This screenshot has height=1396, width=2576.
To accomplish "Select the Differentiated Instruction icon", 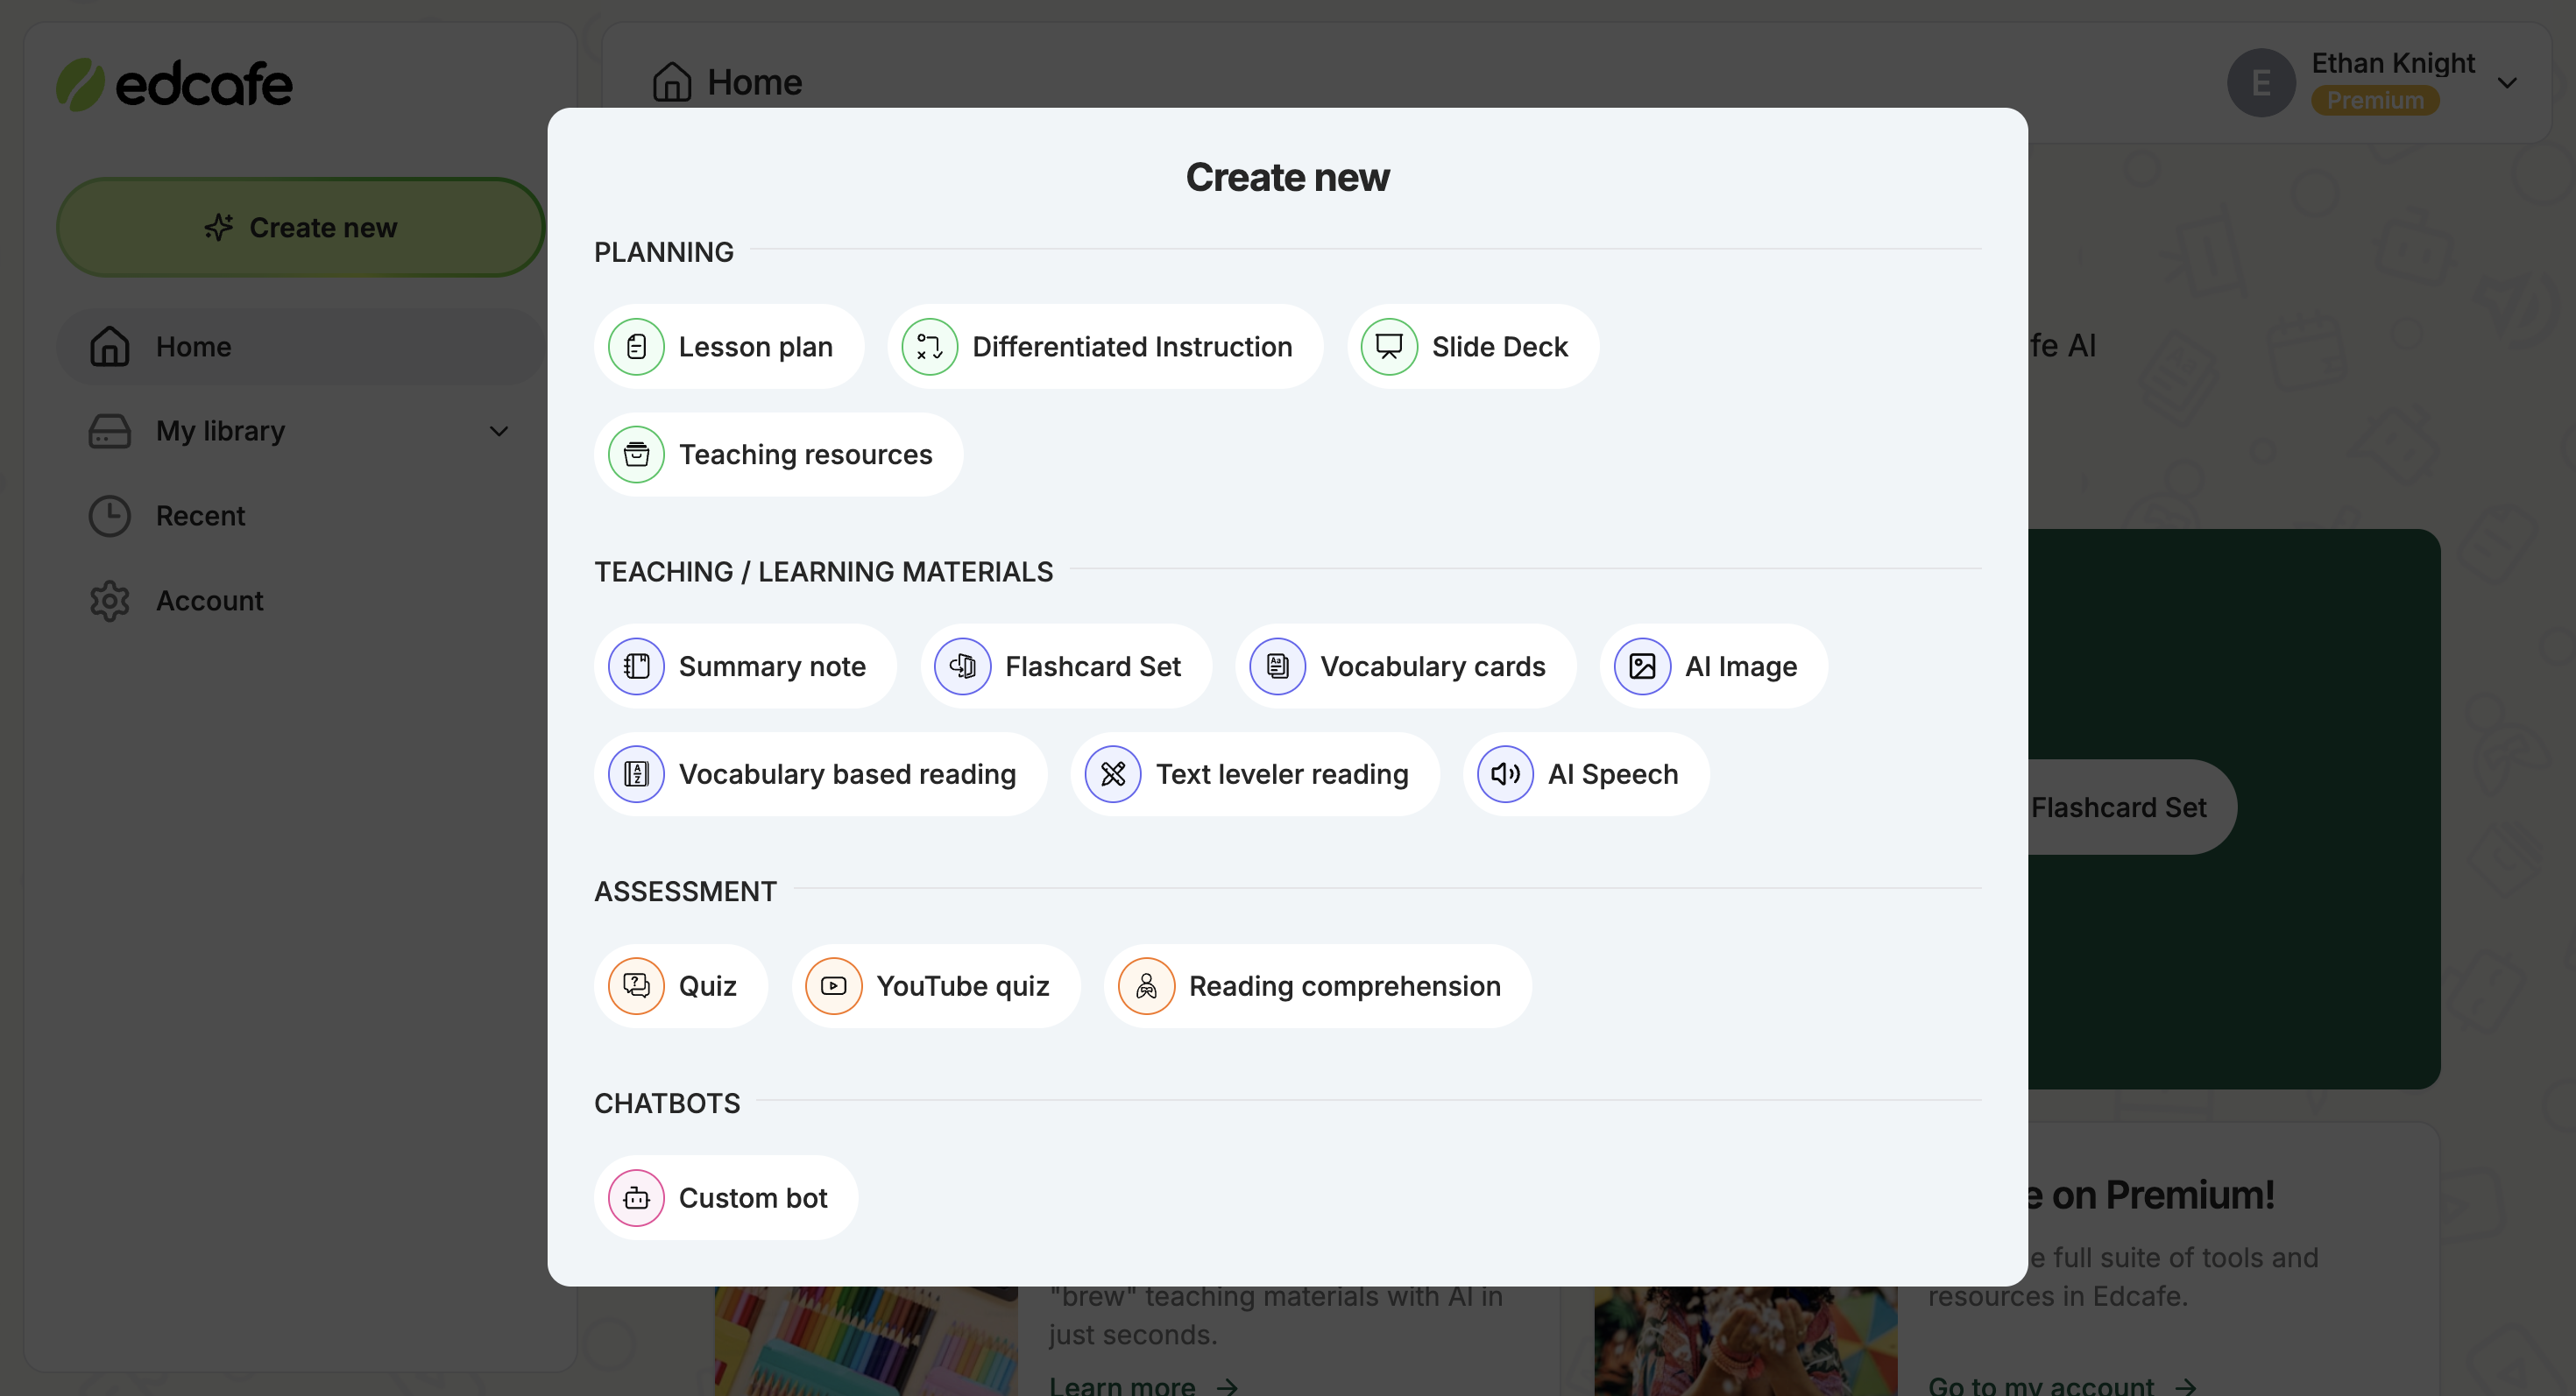I will click(x=929, y=346).
